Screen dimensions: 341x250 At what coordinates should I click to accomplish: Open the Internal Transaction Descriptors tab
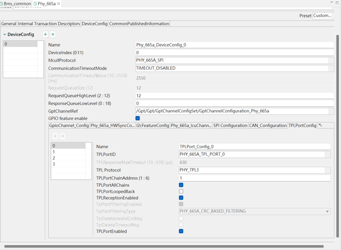(x=49, y=24)
